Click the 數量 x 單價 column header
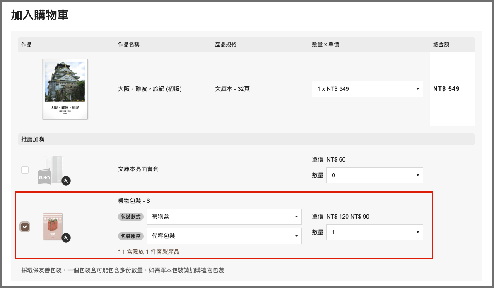Image resolution: width=494 pixels, height=288 pixels. (x=325, y=45)
